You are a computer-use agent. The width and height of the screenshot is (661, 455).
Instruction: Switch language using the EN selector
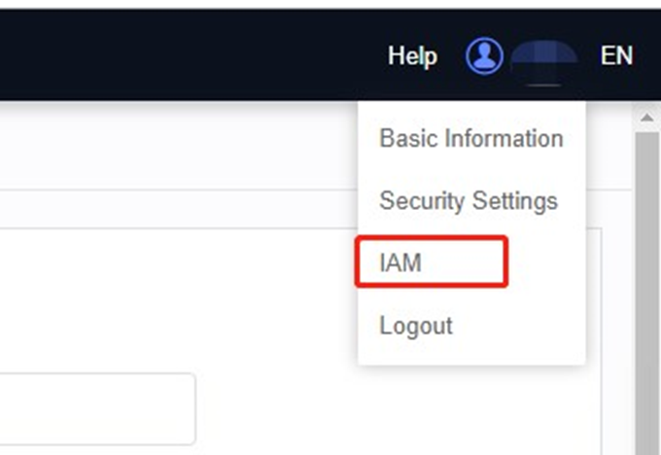pyautogui.click(x=616, y=55)
